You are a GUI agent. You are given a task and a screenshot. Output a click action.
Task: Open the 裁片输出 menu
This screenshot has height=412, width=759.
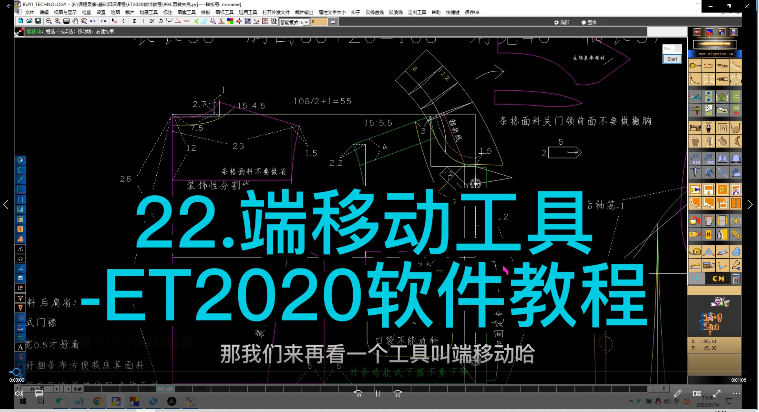(304, 12)
